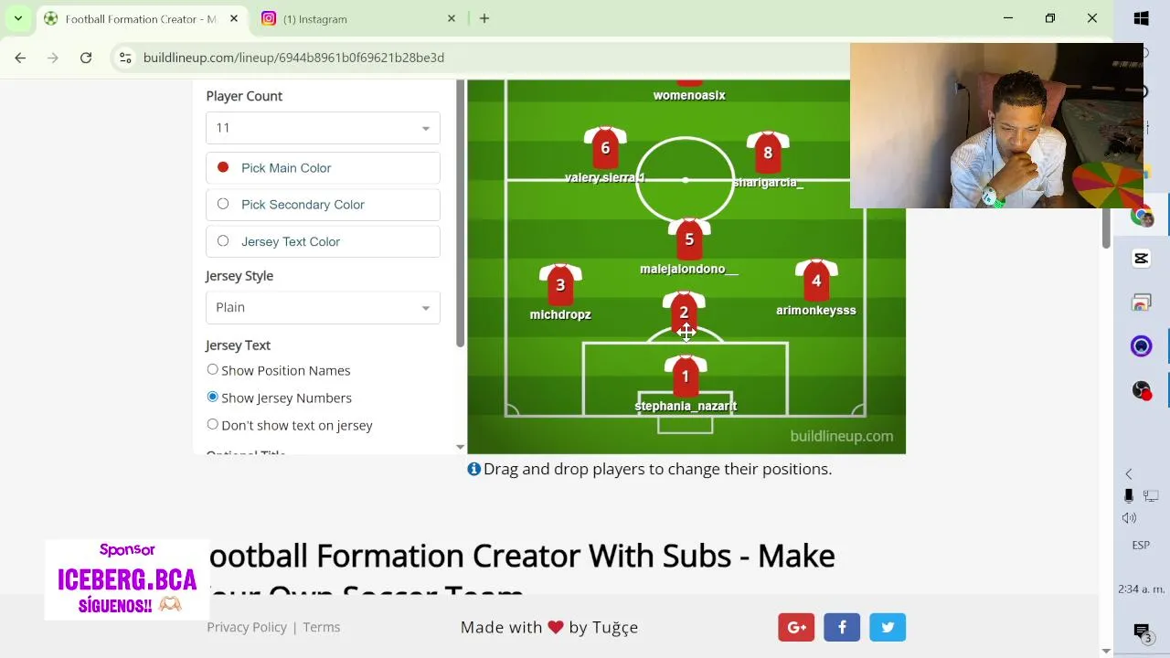1170x658 pixels.
Task: Reload the page with the refresh icon
Action: point(86,58)
